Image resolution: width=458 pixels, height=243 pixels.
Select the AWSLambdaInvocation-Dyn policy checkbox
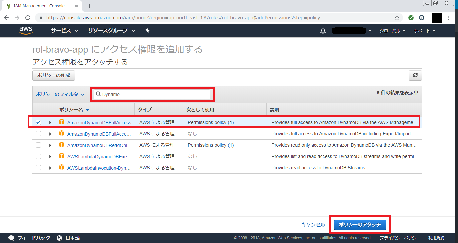click(38, 168)
